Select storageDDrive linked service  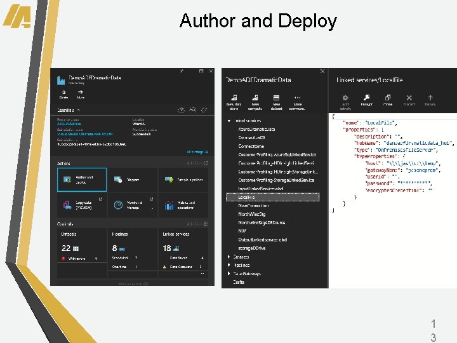pos(252,248)
